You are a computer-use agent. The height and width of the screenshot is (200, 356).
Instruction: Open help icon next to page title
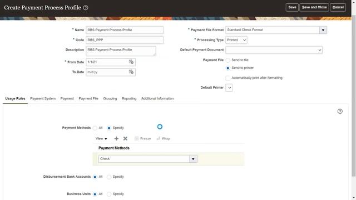pyautogui.click(x=86, y=8)
